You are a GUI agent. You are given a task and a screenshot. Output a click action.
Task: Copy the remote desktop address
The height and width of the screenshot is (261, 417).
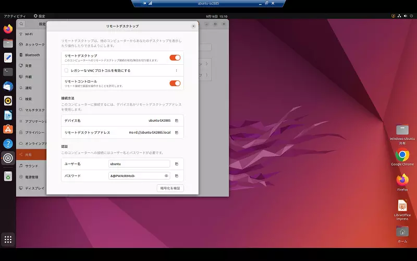[x=177, y=133]
